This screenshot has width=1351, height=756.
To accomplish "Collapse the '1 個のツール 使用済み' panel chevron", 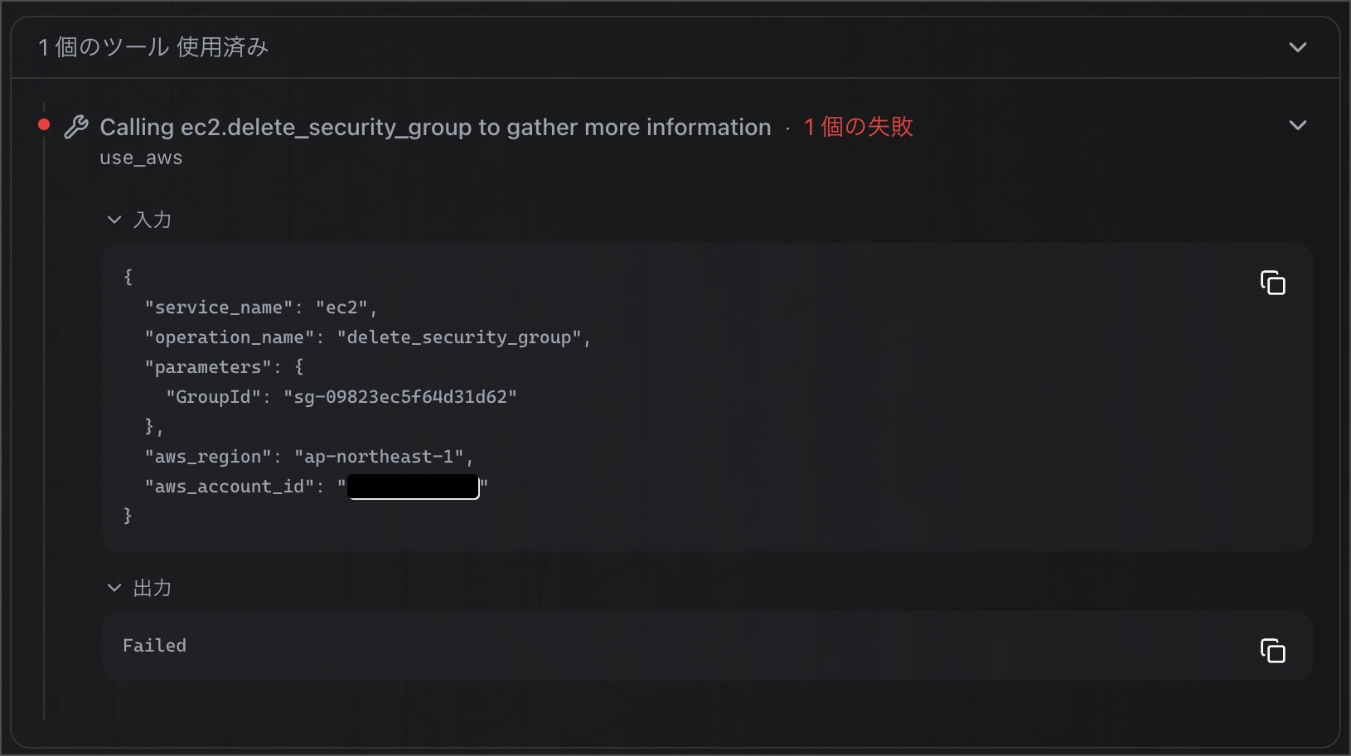I will [x=1298, y=47].
